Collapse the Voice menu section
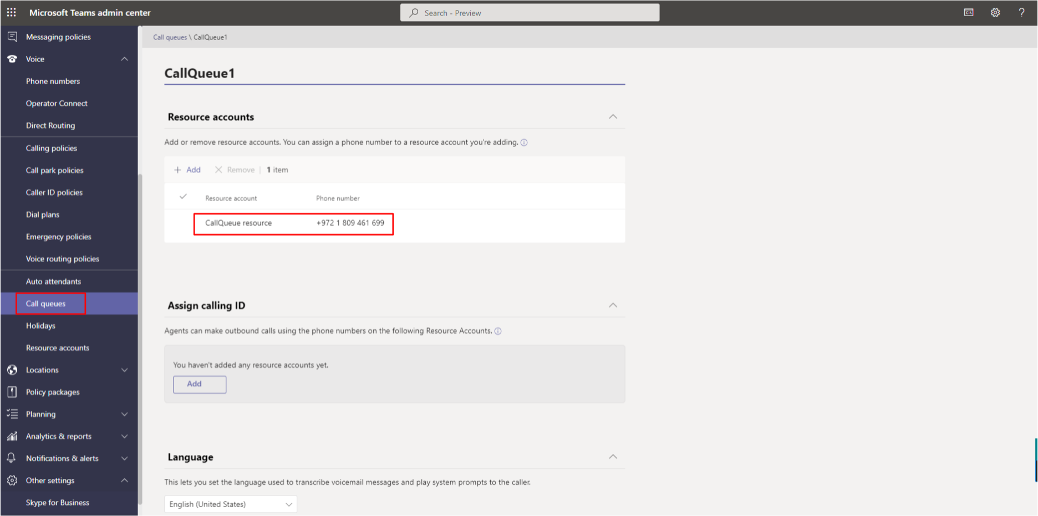This screenshot has height=516, width=1038. [125, 59]
